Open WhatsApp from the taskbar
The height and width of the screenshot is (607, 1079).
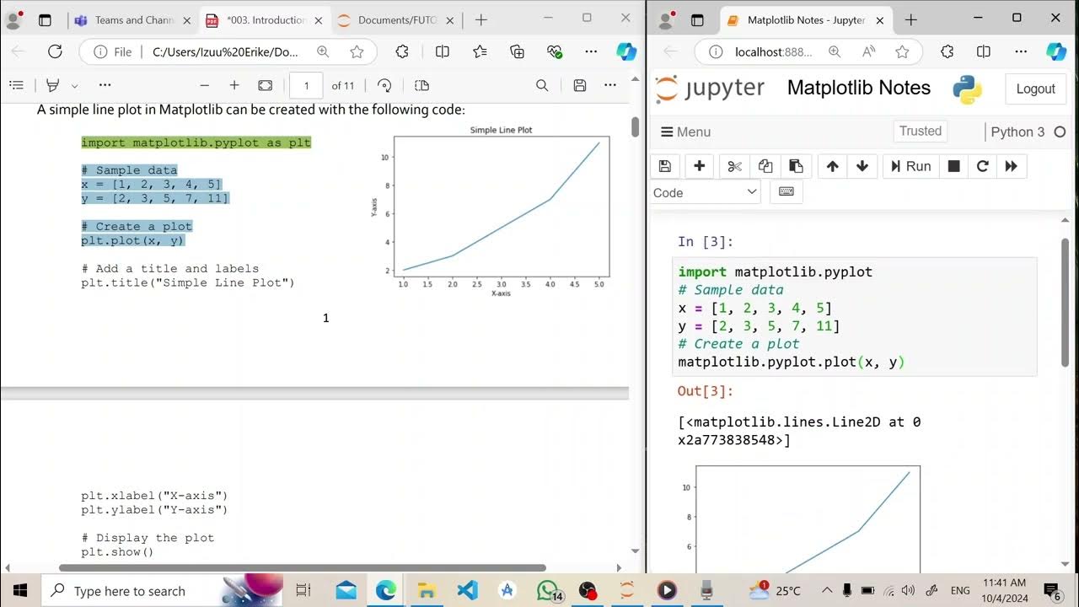click(547, 590)
